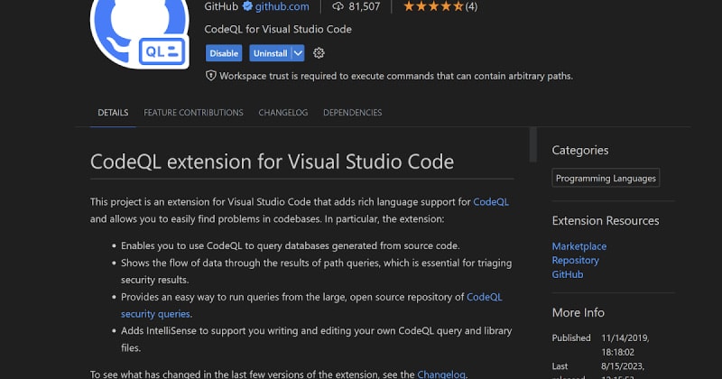722x379 pixels.
Task: Click the verified publisher badge icon
Action: point(248,6)
